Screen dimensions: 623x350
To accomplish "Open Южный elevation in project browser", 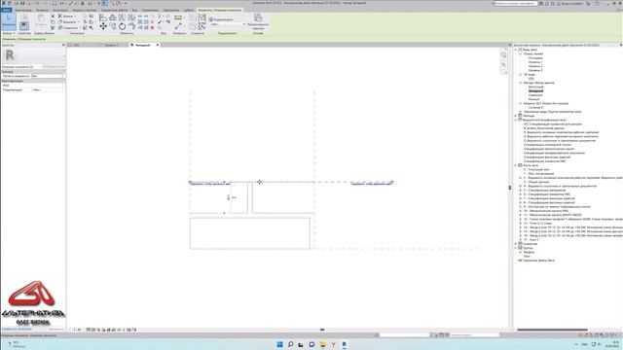I will pos(534,99).
